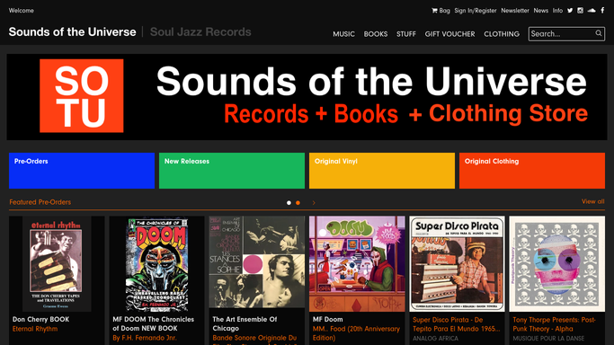Visit the Twitter profile icon
This screenshot has width=614, height=345.
pos(570,11)
